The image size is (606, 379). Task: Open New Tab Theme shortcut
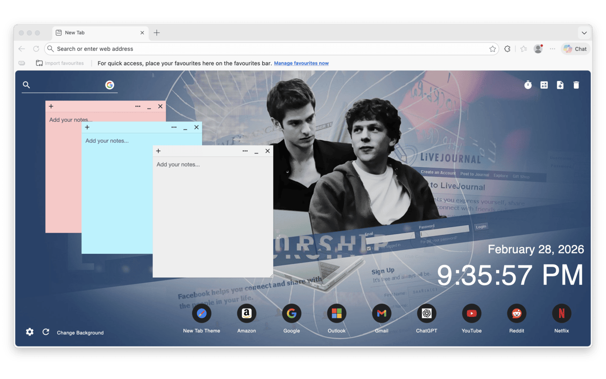click(x=202, y=313)
